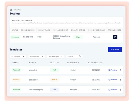Click the POSH profile photo thumbnail
135x101 pixels.
pos(115,37)
